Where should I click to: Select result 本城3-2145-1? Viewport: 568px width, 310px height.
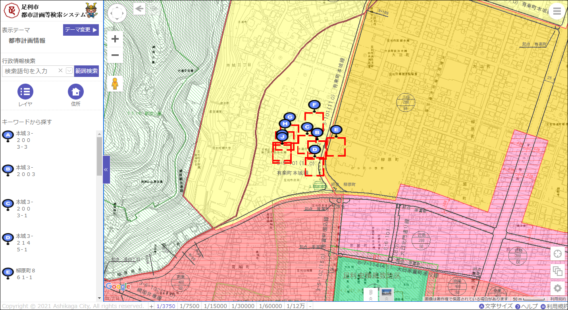tap(25, 243)
